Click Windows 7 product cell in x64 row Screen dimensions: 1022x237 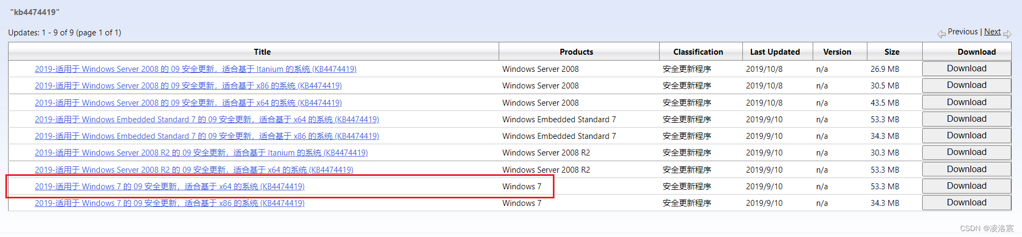[522, 187]
